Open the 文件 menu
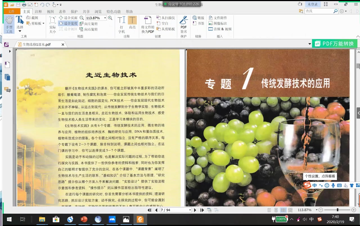Screen dimensions: 360x226 11,12
